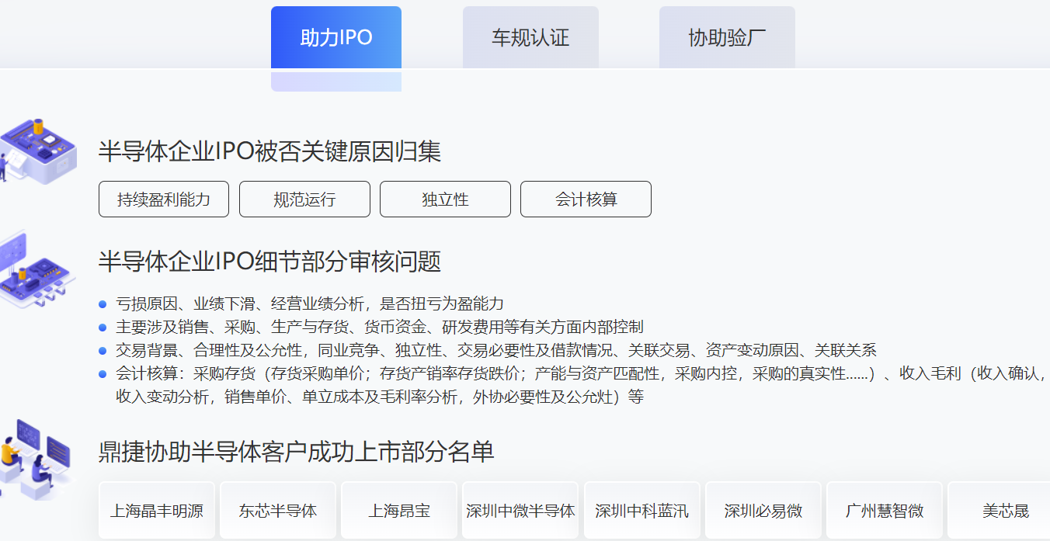Select the 东芯半导体 customer card
This screenshot has height=541, width=1050.
click(278, 511)
